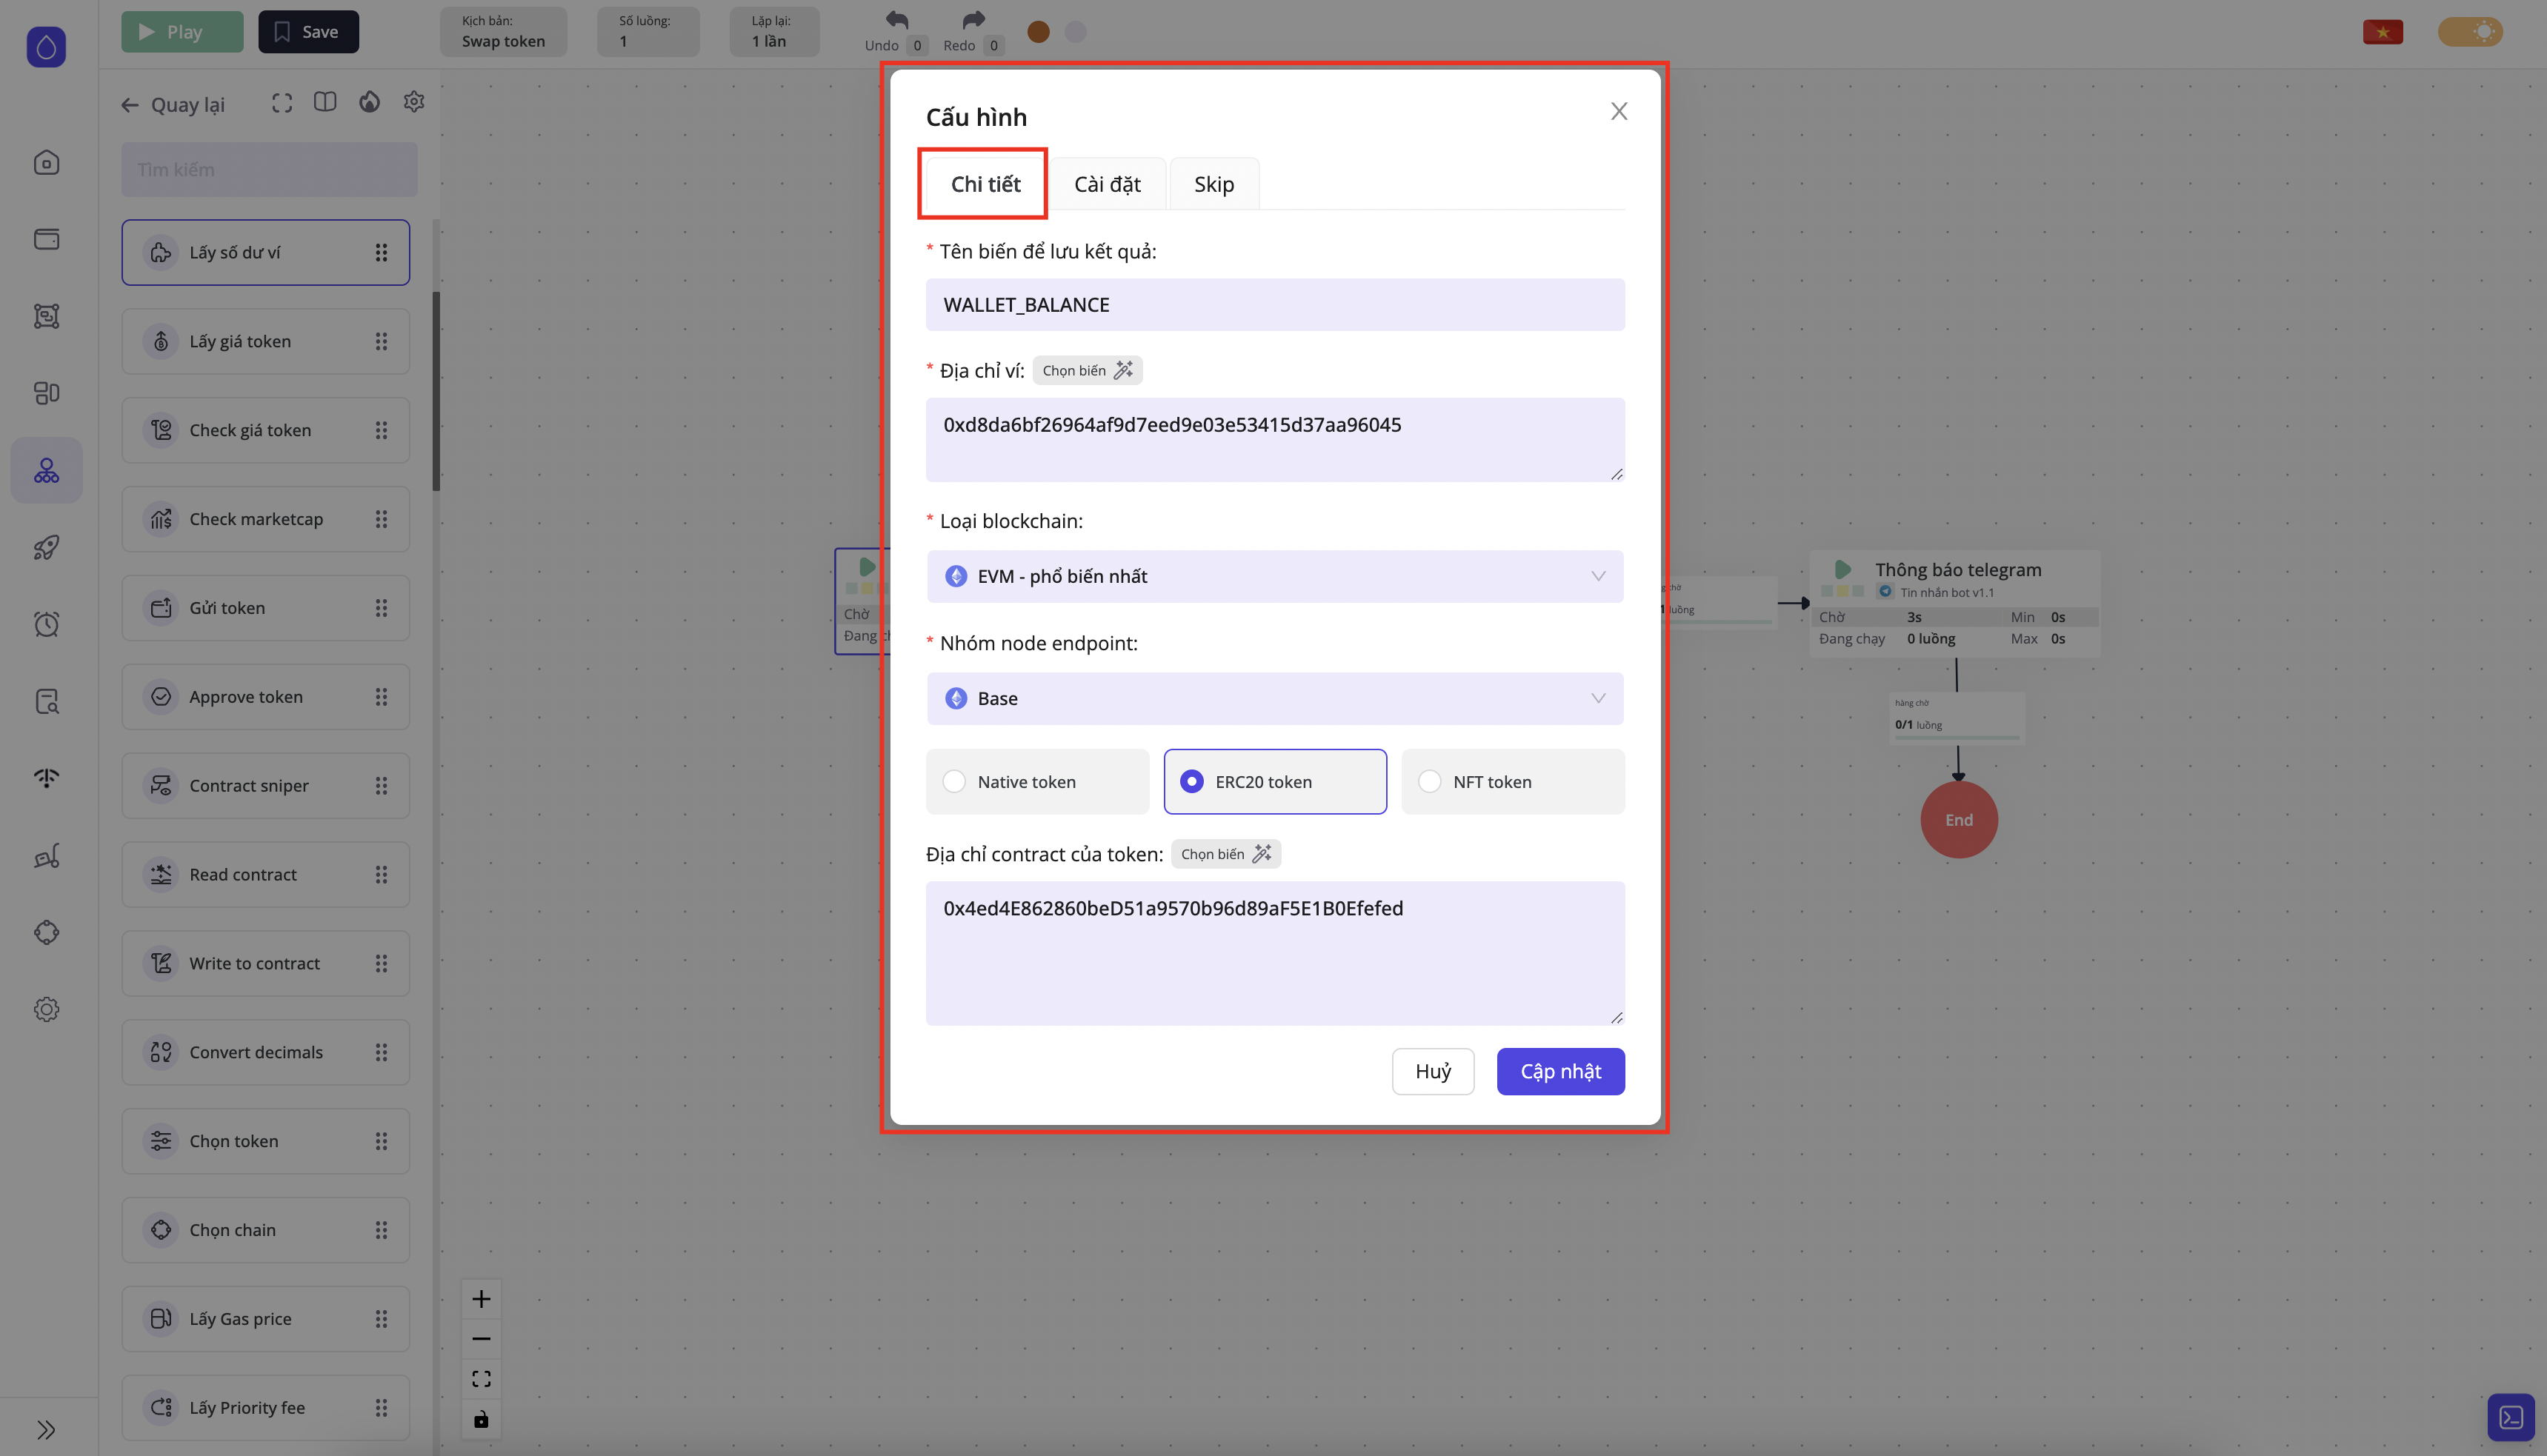
Task: Open the Skip tab
Action: [1213, 184]
